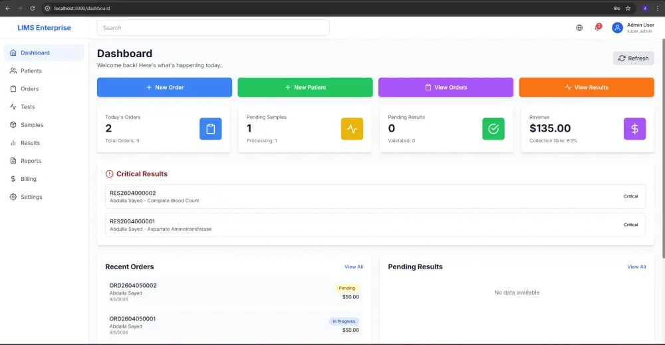Click the orange View Results button

[x=587, y=87]
